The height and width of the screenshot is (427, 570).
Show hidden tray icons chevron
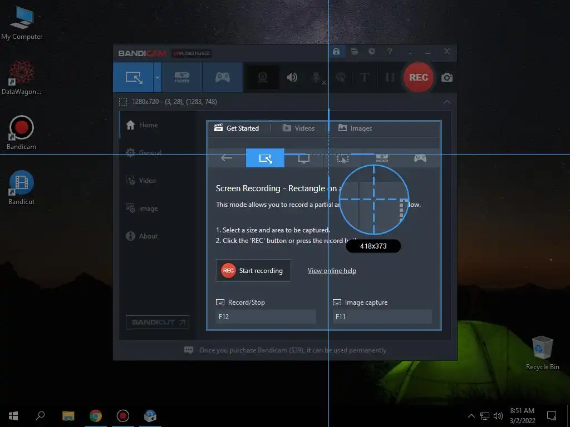click(471, 416)
